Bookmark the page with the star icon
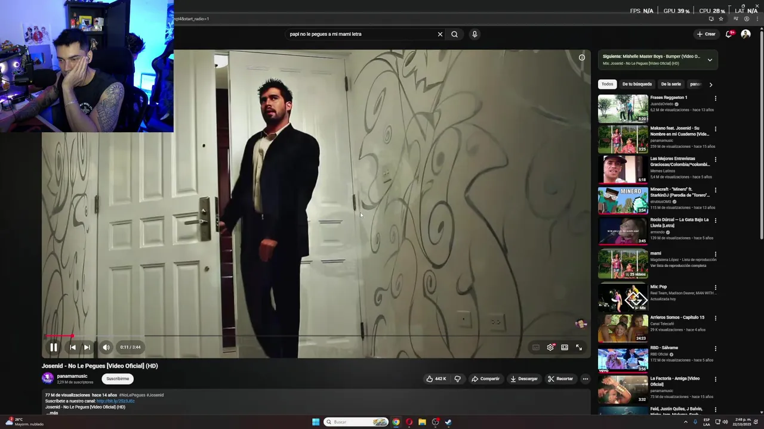The height and width of the screenshot is (429, 764). coord(720,18)
